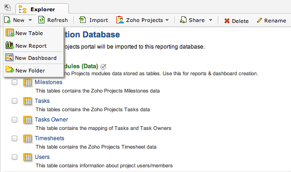
Task: Click the New document icon in toolbar
Action: click(x=7, y=20)
